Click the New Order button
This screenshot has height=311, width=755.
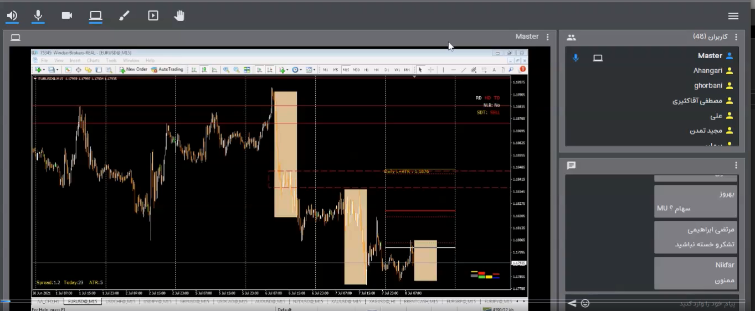133,70
